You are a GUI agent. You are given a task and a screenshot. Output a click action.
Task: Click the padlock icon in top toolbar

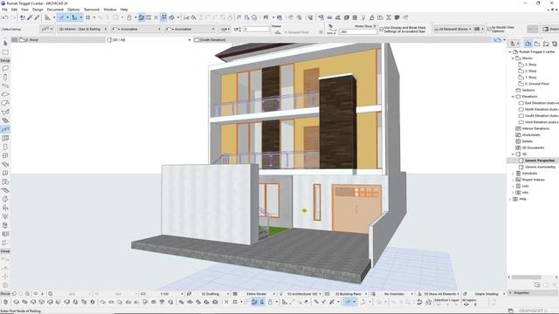(129, 17)
